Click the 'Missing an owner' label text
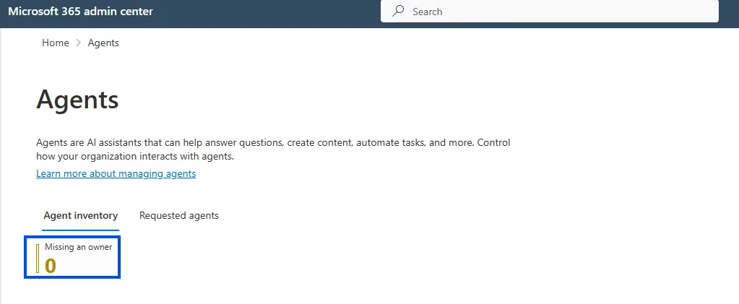Viewport: 739px width, 304px height. coord(78,247)
